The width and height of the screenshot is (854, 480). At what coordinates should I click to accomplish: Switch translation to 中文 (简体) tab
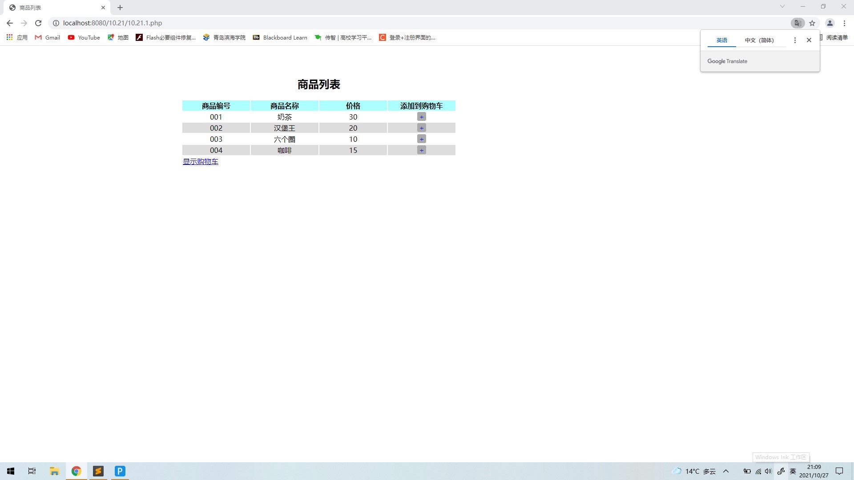pyautogui.click(x=759, y=40)
